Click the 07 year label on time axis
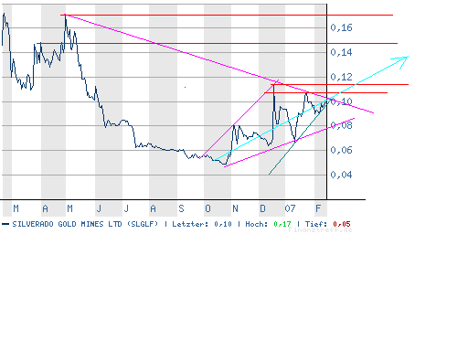Viewport: 468px width, 351px height. point(290,208)
